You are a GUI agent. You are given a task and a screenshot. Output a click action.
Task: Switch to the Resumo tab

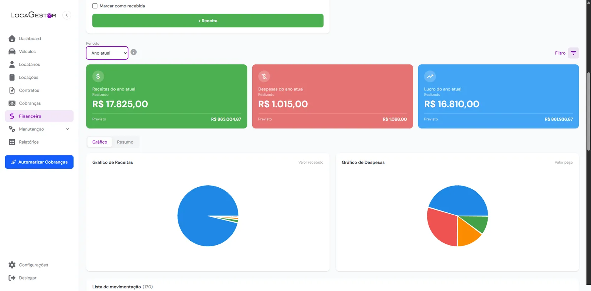point(125,142)
